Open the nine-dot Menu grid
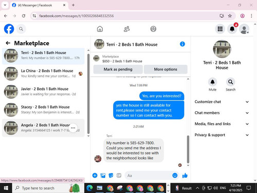 click(x=220, y=29)
